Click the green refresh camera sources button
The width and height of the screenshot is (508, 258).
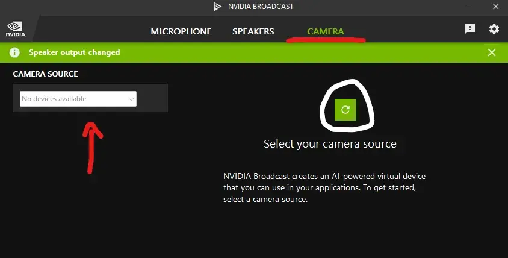[345, 109]
